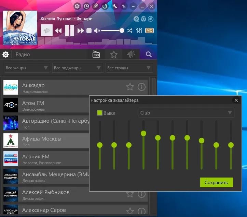This screenshot has height=217, width=247.
Task: Switch to the favorites star tab
Action: [114, 55]
